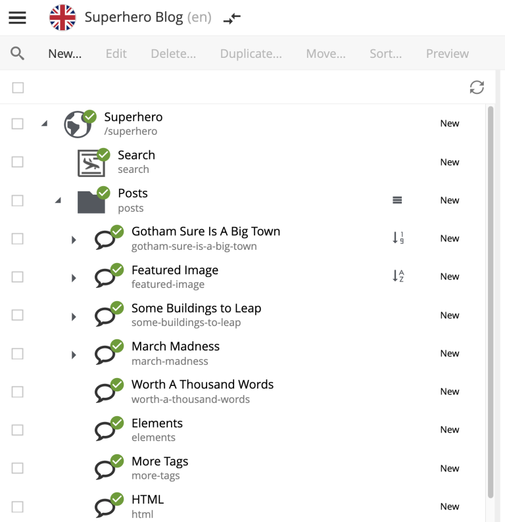Click the Preview toolbar action
Screen dimensions: 505x522
click(447, 54)
